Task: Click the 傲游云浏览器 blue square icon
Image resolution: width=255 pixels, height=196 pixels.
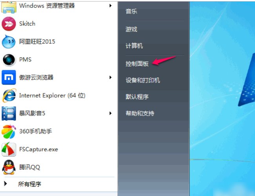Action: [9, 77]
